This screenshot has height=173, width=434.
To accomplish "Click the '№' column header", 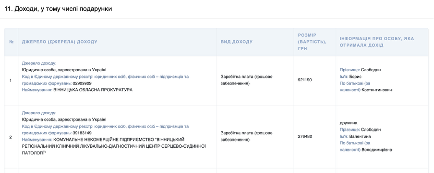I will click(12, 42).
